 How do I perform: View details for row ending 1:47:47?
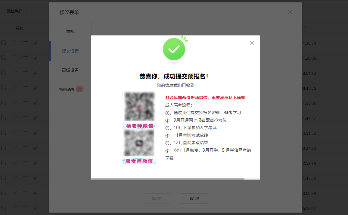click(x=4, y=118)
